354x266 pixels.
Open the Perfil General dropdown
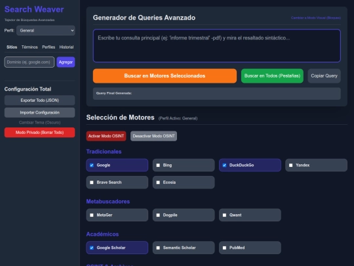tap(46, 30)
